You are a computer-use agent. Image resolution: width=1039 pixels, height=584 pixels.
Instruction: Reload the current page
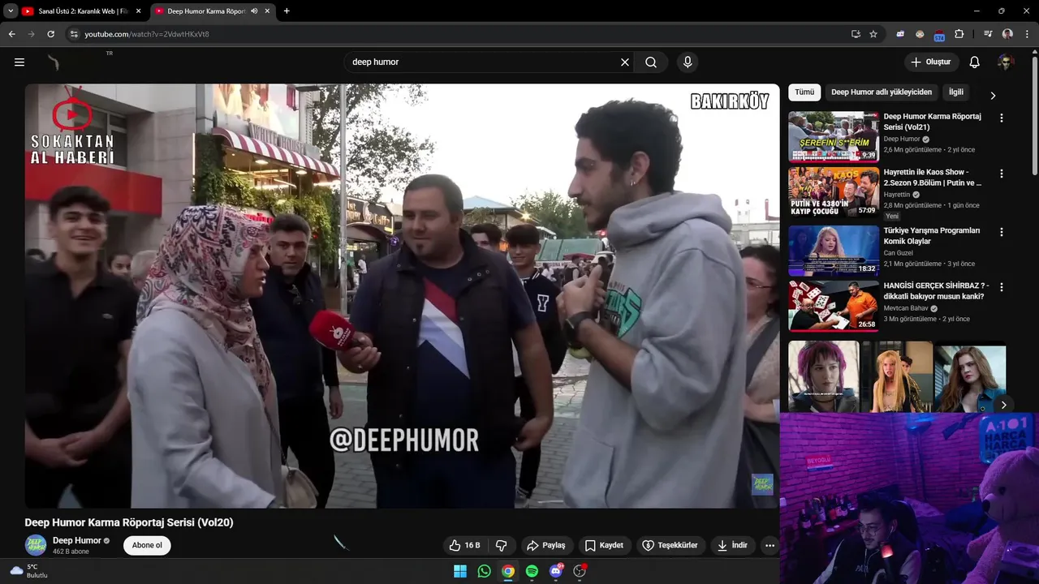50,34
